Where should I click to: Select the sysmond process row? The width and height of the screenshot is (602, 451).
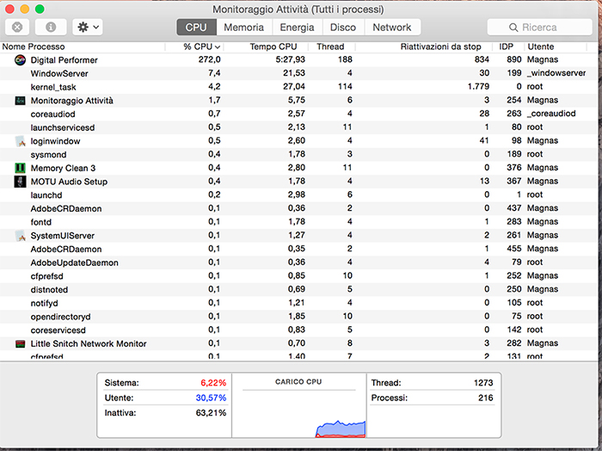click(298, 154)
